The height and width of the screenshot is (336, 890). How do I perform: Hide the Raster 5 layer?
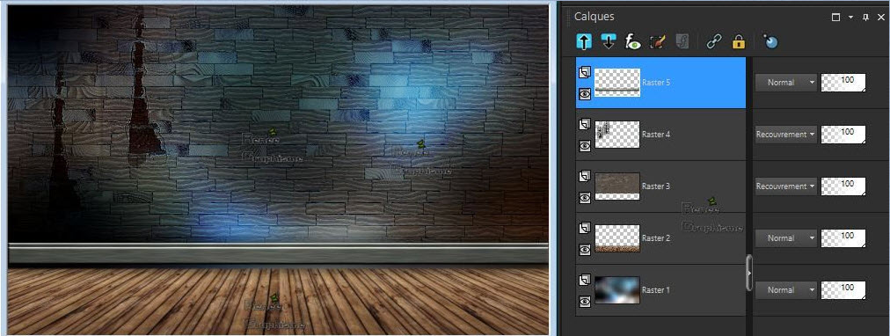tap(585, 94)
